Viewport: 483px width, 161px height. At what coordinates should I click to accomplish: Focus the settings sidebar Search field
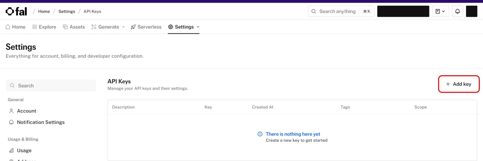pos(51,86)
